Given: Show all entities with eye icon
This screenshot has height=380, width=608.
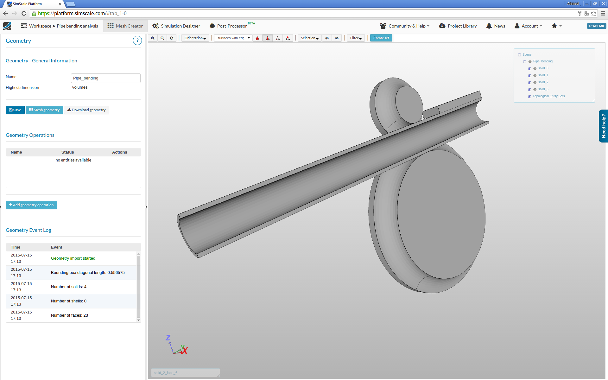Looking at the screenshot, I should (x=337, y=38).
